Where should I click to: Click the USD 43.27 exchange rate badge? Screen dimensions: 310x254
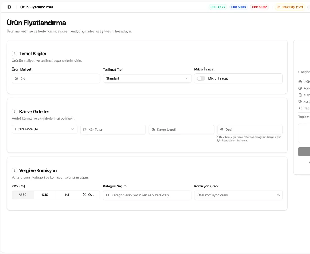pyautogui.click(x=218, y=7)
